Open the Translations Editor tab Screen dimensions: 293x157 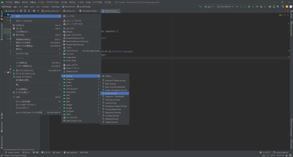point(88,11)
